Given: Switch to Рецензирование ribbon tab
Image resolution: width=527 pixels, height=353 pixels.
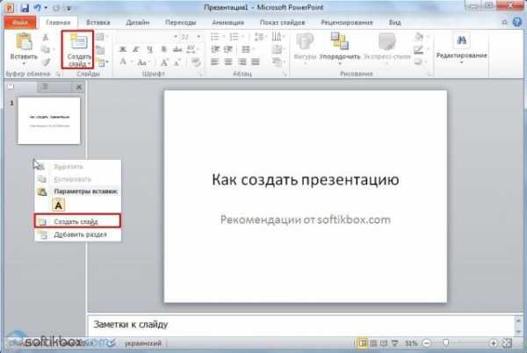Looking at the screenshot, I should pos(347,23).
